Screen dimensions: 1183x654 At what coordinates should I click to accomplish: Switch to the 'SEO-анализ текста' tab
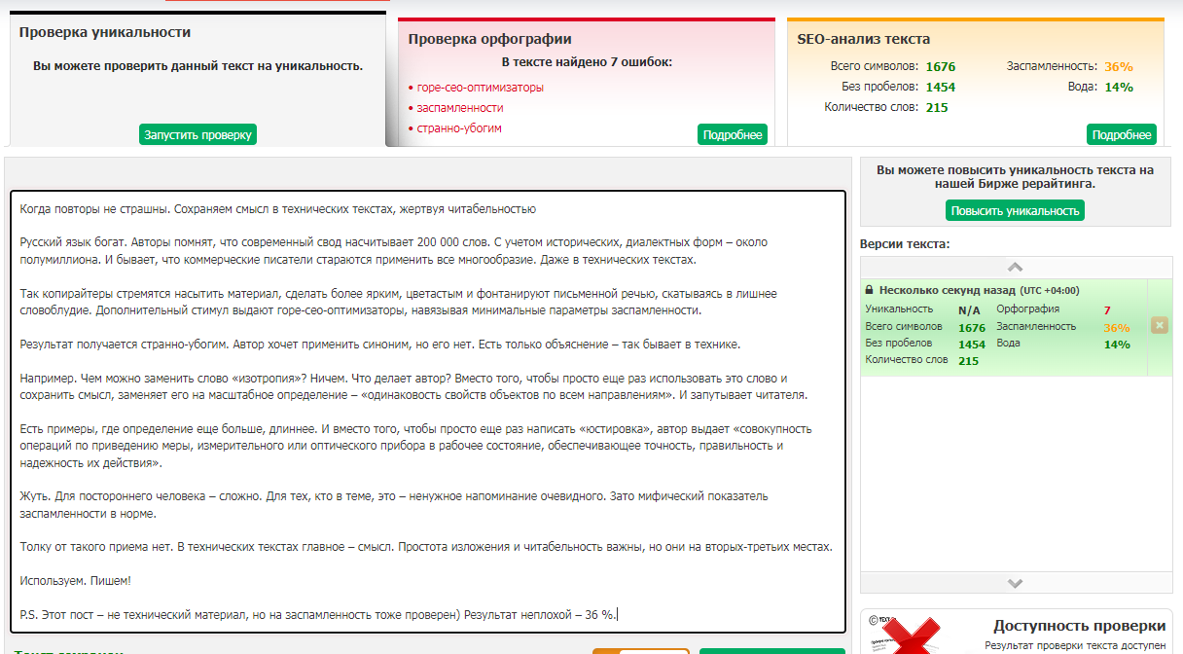[x=864, y=39]
